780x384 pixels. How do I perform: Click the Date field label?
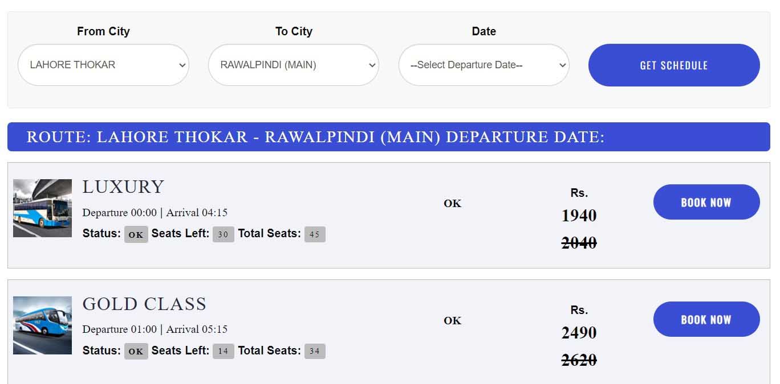484,31
